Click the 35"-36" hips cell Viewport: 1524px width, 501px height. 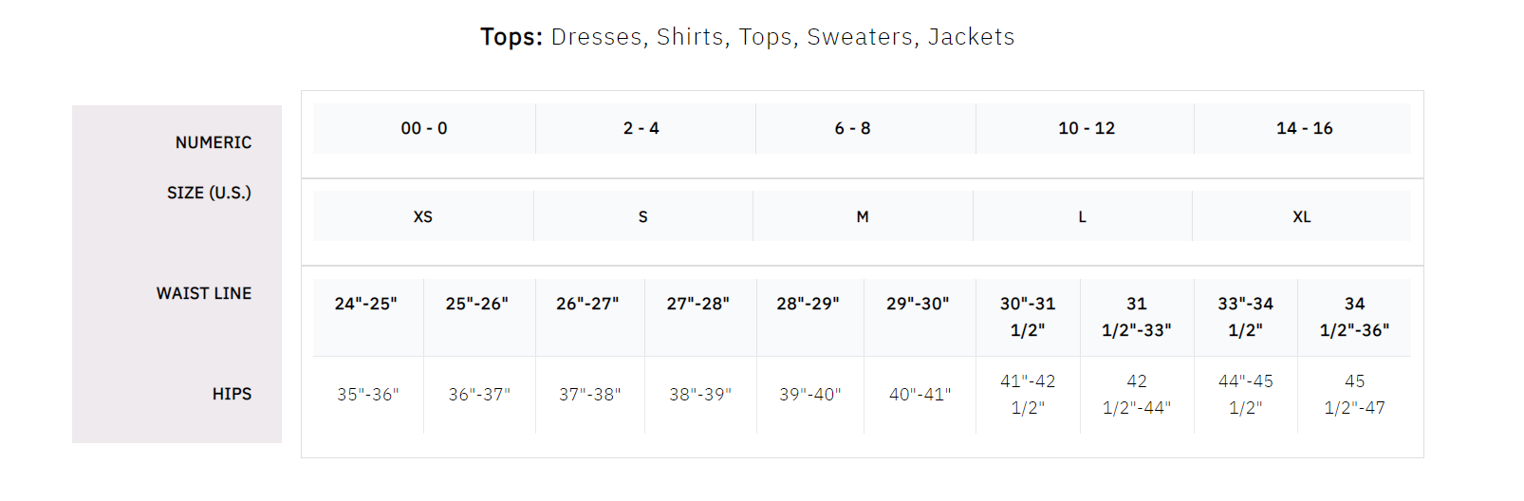tap(368, 395)
